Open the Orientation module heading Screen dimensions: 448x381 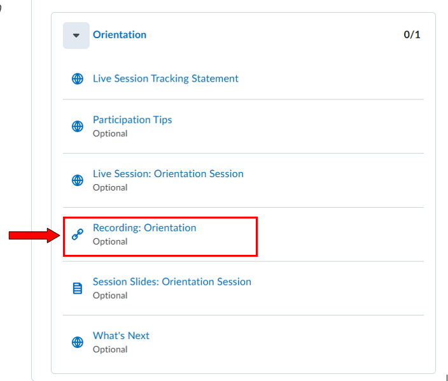120,35
